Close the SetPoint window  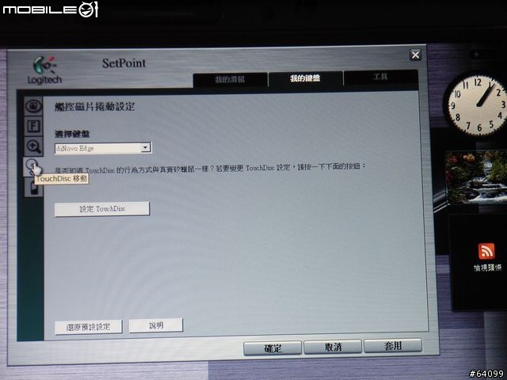pos(415,55)
